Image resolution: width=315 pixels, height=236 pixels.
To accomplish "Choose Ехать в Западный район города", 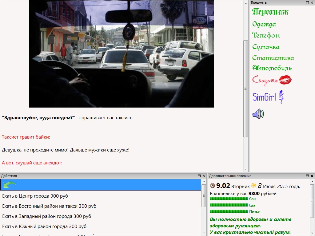I will pyautogui.click(x=46, y=216).
